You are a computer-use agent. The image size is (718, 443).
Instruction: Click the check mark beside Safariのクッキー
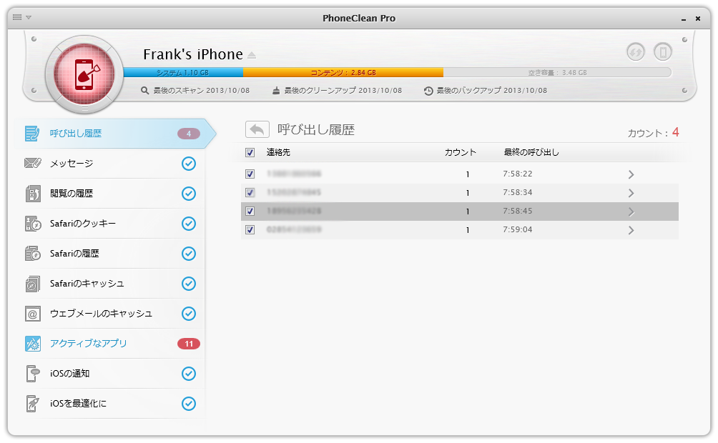coord(189,224)
